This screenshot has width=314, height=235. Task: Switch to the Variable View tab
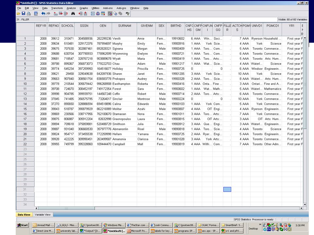tap(43, 215)
